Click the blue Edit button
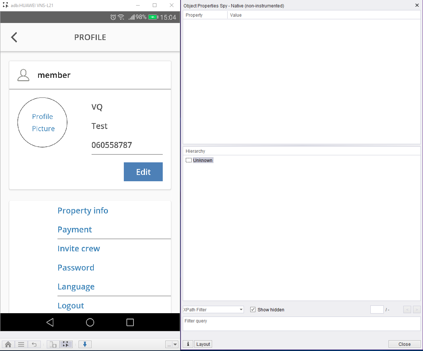The height and width of the screenshot is (351, 423). (143, 172)
